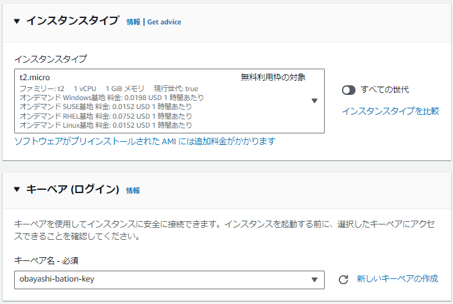Click the refresh key pairs icon

pyautogui.click(x=343, y=280)
